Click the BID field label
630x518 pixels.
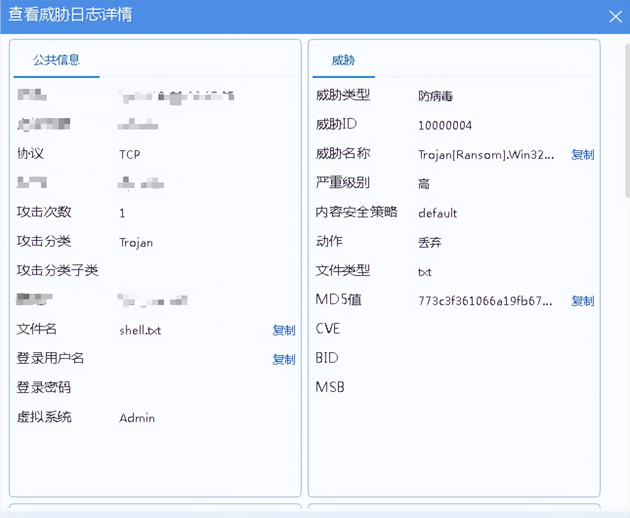coord(327,358)
